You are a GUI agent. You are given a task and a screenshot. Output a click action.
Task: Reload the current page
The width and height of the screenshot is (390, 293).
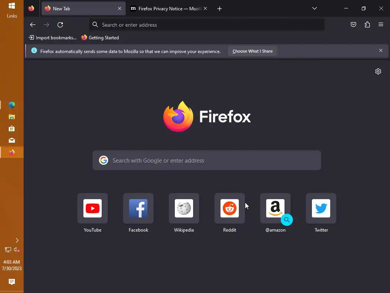point(60,25)
